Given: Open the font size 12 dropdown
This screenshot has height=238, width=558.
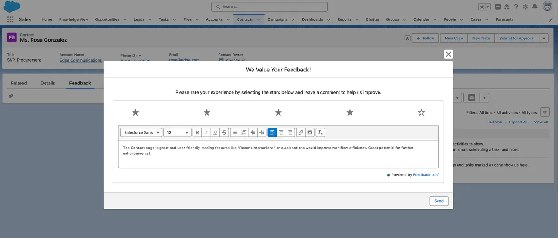Looking at the screenshot, I should [177, 132].
